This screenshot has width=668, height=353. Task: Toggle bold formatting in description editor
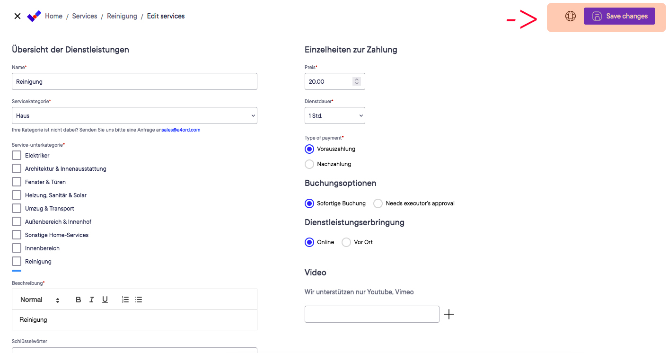click(79, 300)
